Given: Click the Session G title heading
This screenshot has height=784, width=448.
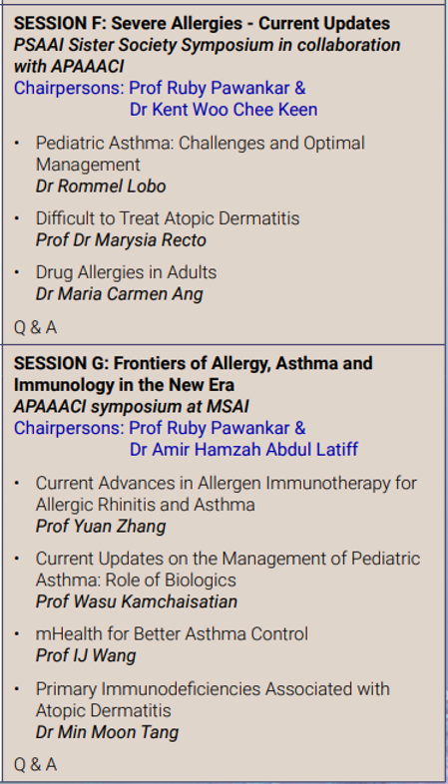Looking at the screenshot, I should [x=193, y=374].
